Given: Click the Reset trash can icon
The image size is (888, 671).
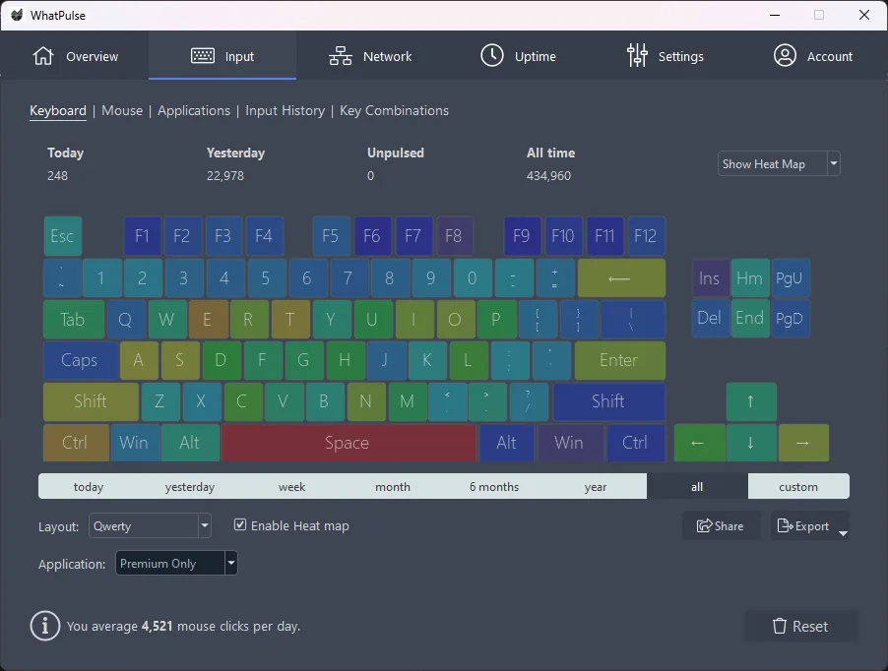Looking at the screenshot, I should click(779, 626).
